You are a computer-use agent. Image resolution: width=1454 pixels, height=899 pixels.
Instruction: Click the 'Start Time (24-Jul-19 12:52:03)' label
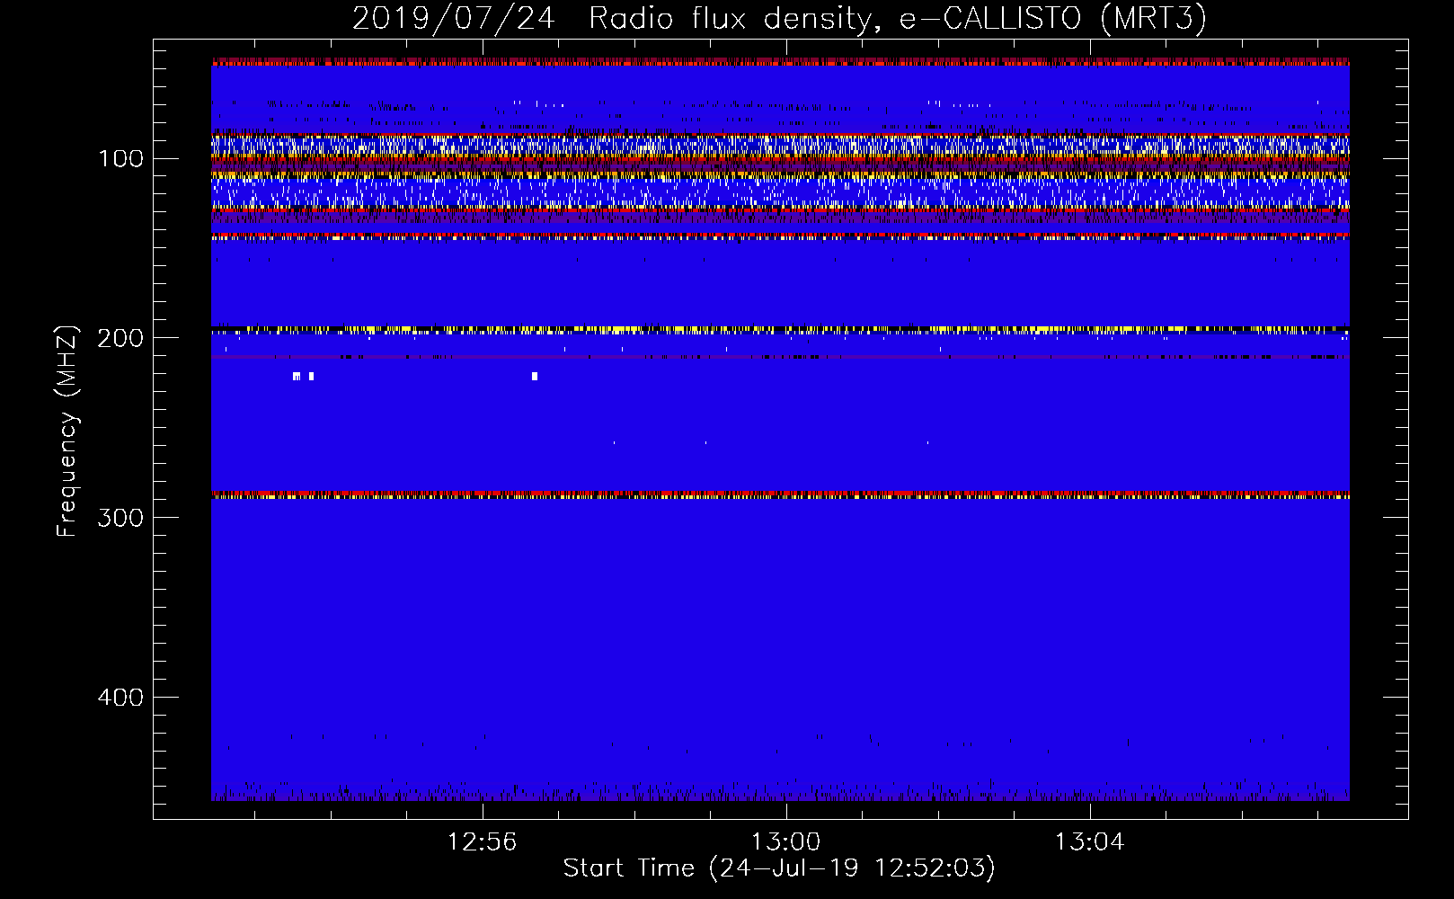[x=779, y=868]
